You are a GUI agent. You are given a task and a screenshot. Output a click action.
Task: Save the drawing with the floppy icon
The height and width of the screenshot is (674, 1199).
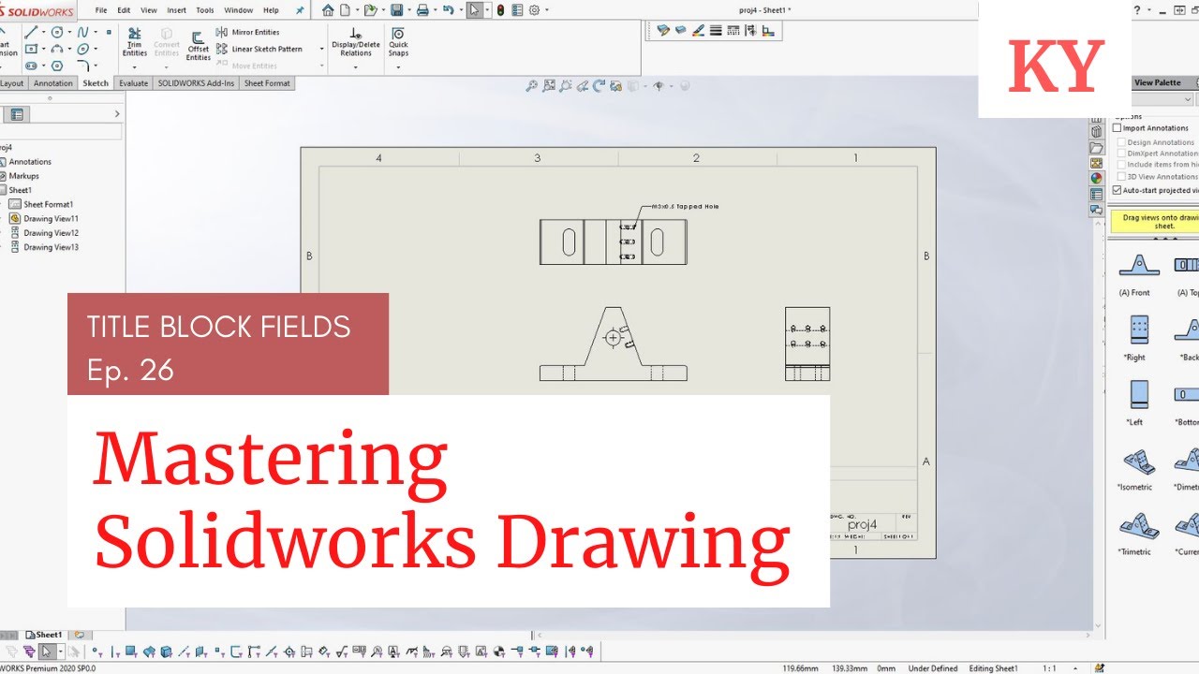[x=397, y=10]
